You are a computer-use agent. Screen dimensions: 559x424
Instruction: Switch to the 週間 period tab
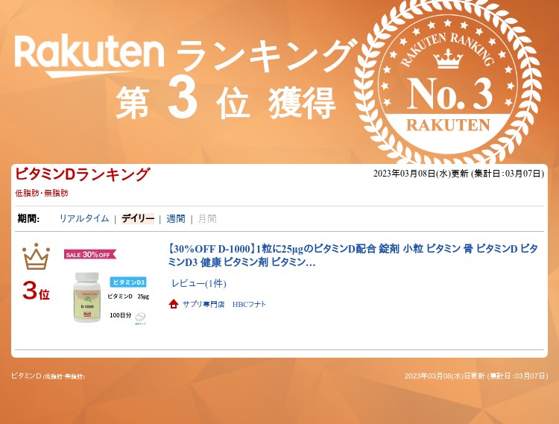point(176,218)
